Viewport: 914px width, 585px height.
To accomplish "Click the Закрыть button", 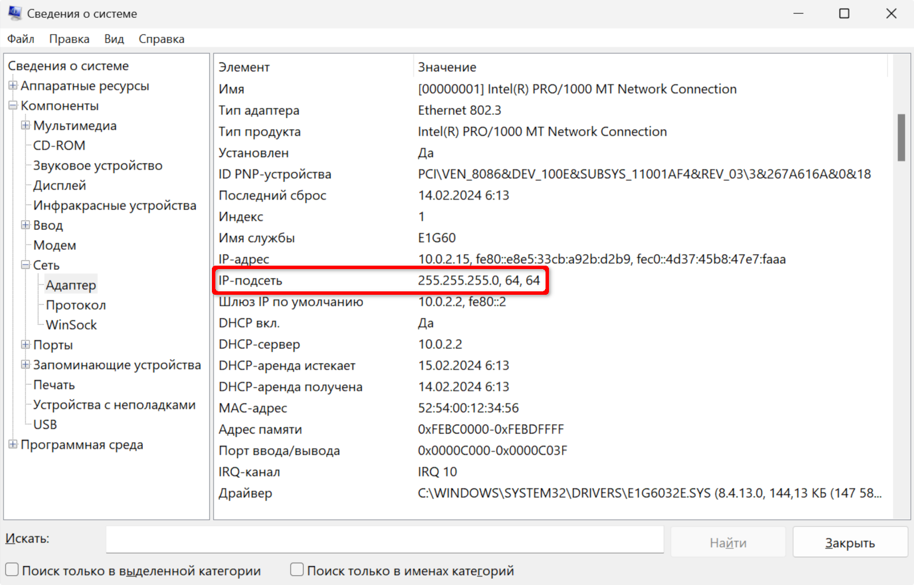I will coord(850,542).
